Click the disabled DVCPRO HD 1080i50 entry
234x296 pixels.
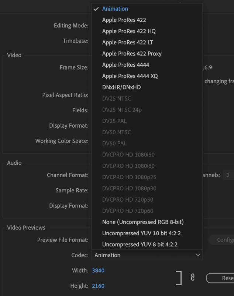click(147, 155)
